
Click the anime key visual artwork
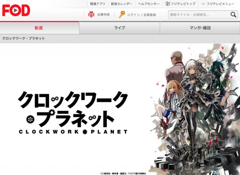[x=195, y=109]
